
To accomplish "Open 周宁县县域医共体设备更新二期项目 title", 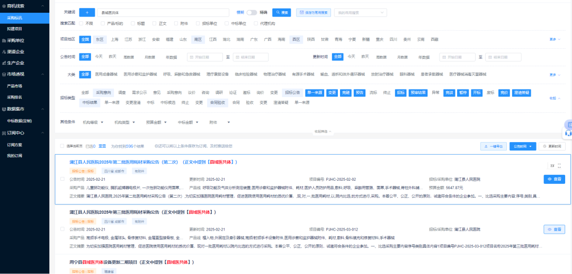I will click(x=132, y=262).
